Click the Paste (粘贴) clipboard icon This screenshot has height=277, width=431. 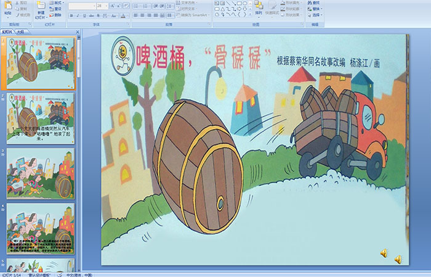pyautogui.click(x=8, y=6)
